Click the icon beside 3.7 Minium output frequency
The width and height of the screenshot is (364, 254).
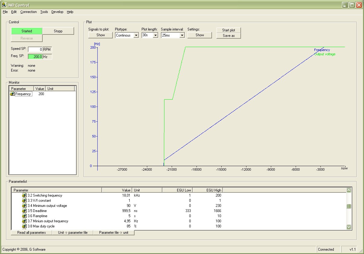(24, 221)
